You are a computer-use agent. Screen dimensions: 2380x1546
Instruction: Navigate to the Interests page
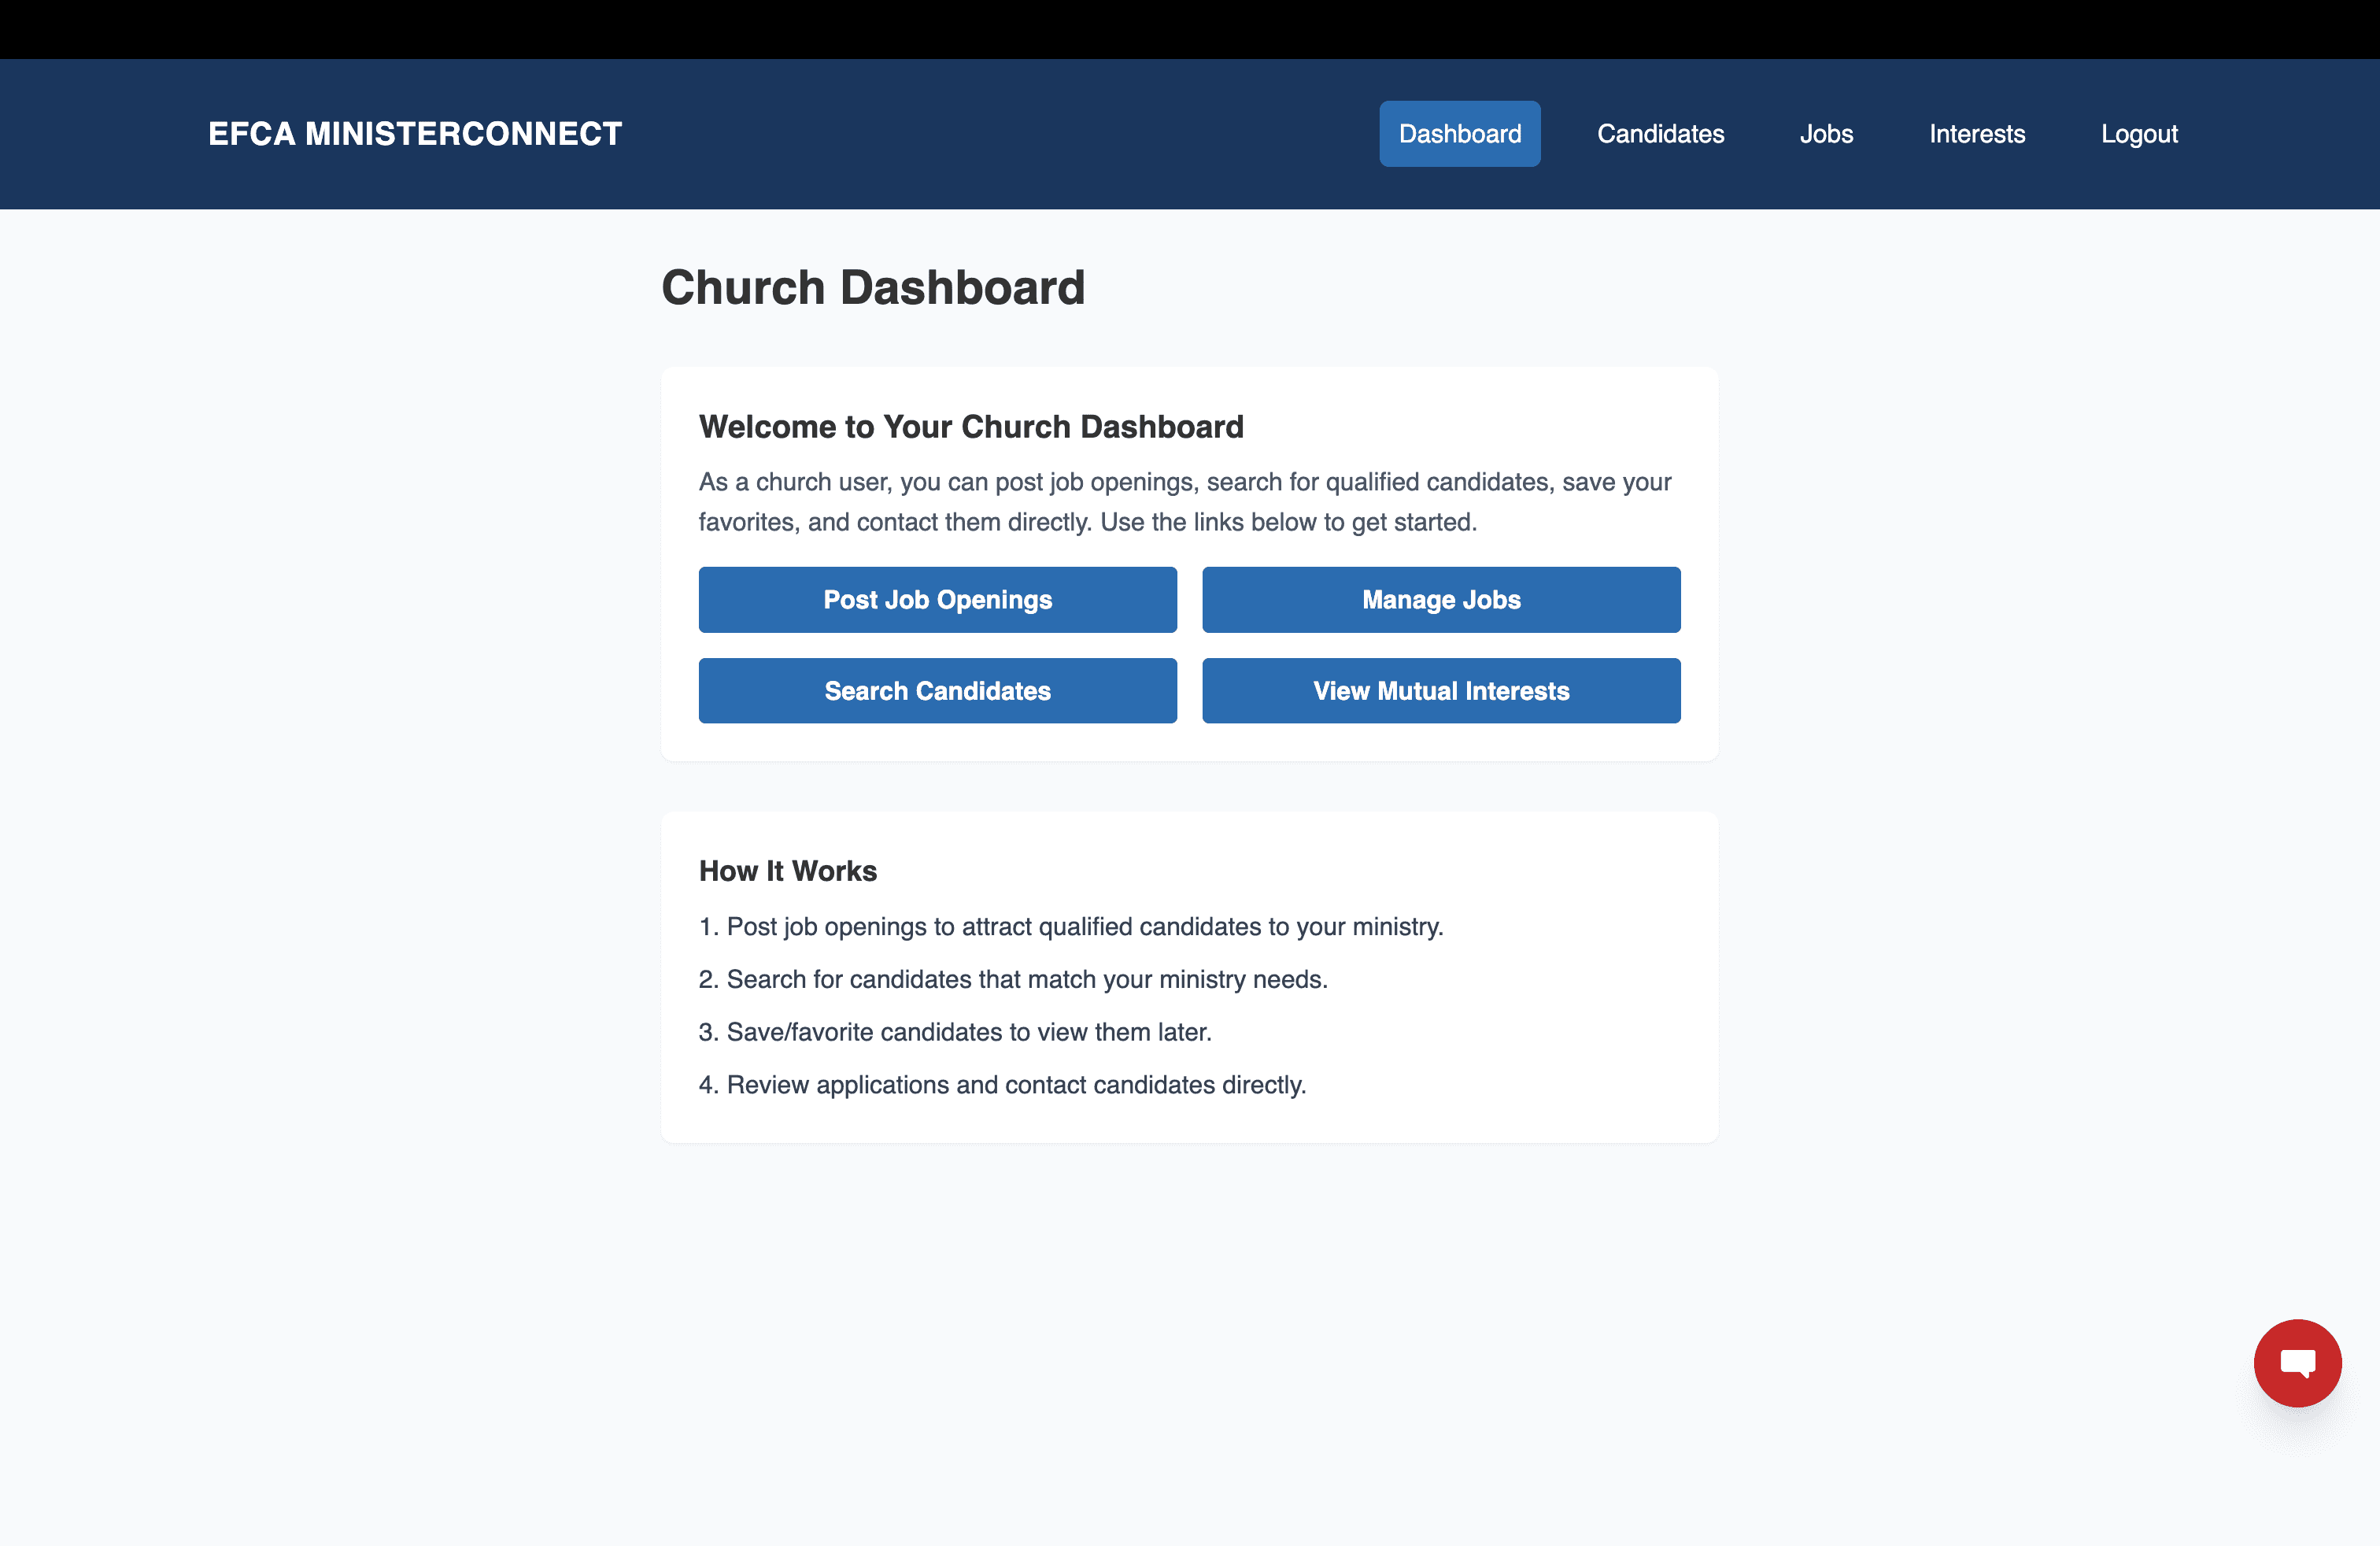[1977, 133]
